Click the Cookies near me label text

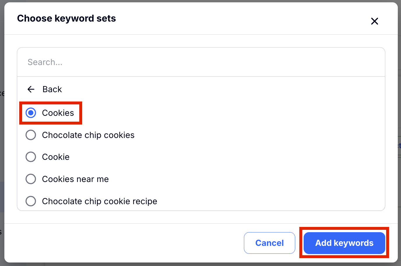click(x=75, y=179)
